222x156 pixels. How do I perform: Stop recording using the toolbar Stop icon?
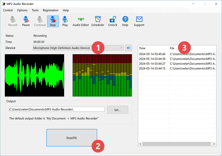pos(53,21)
